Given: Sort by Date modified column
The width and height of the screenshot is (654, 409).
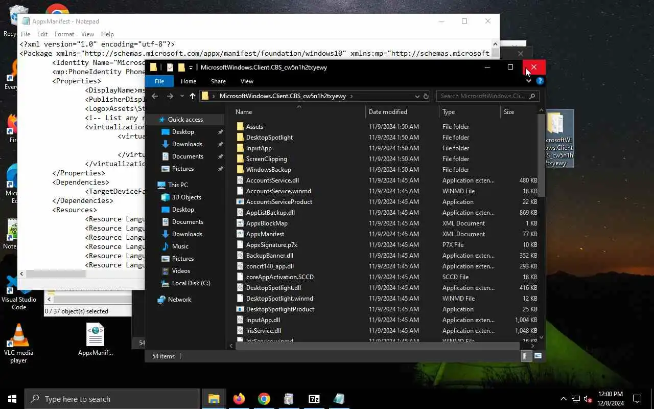Looking at the screenshot, I should coord(402,112).
